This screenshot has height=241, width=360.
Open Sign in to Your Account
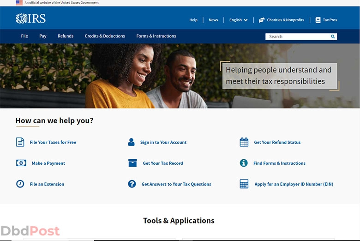pyautogui.click(x=163, y=142)
